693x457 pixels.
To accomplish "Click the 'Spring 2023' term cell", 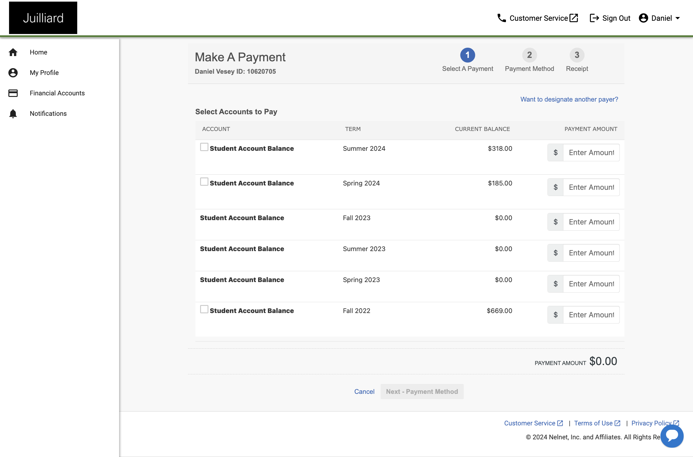I will 361,280.
